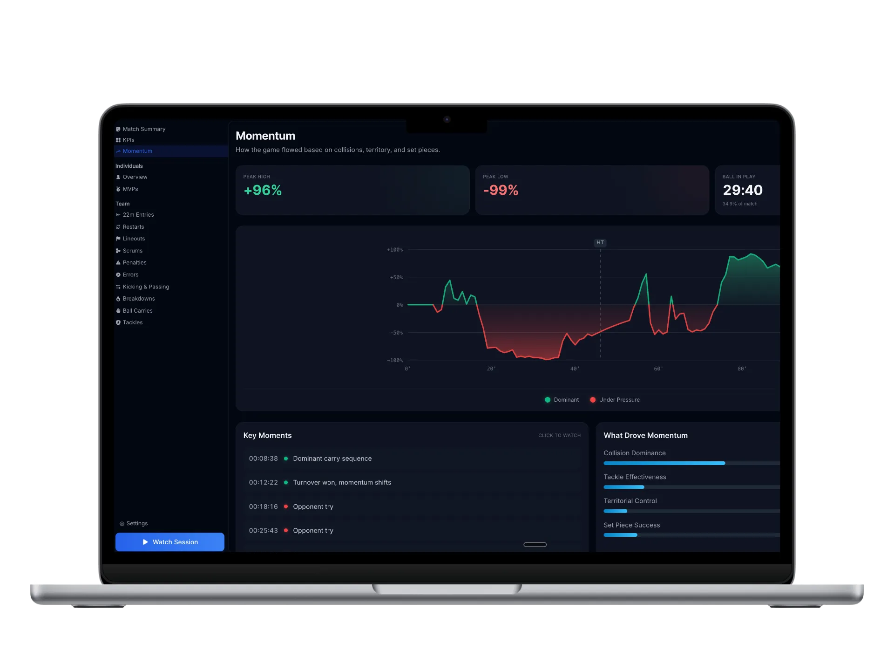Viewport: 894px width, 671px height.
Task: Click the Ball Carries hand icon
Action: 118,311
